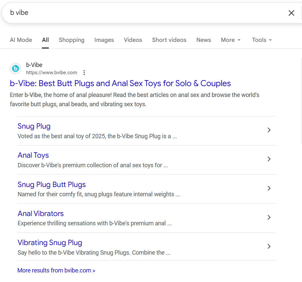Click into the search field containing "b vibe"
302x282 pixels.
tap(132, 13)
